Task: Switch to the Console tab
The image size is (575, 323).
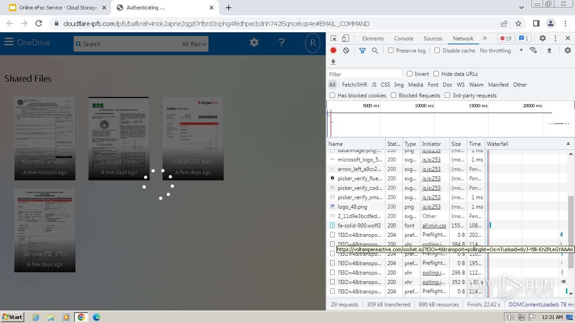Action: (403, 39)
